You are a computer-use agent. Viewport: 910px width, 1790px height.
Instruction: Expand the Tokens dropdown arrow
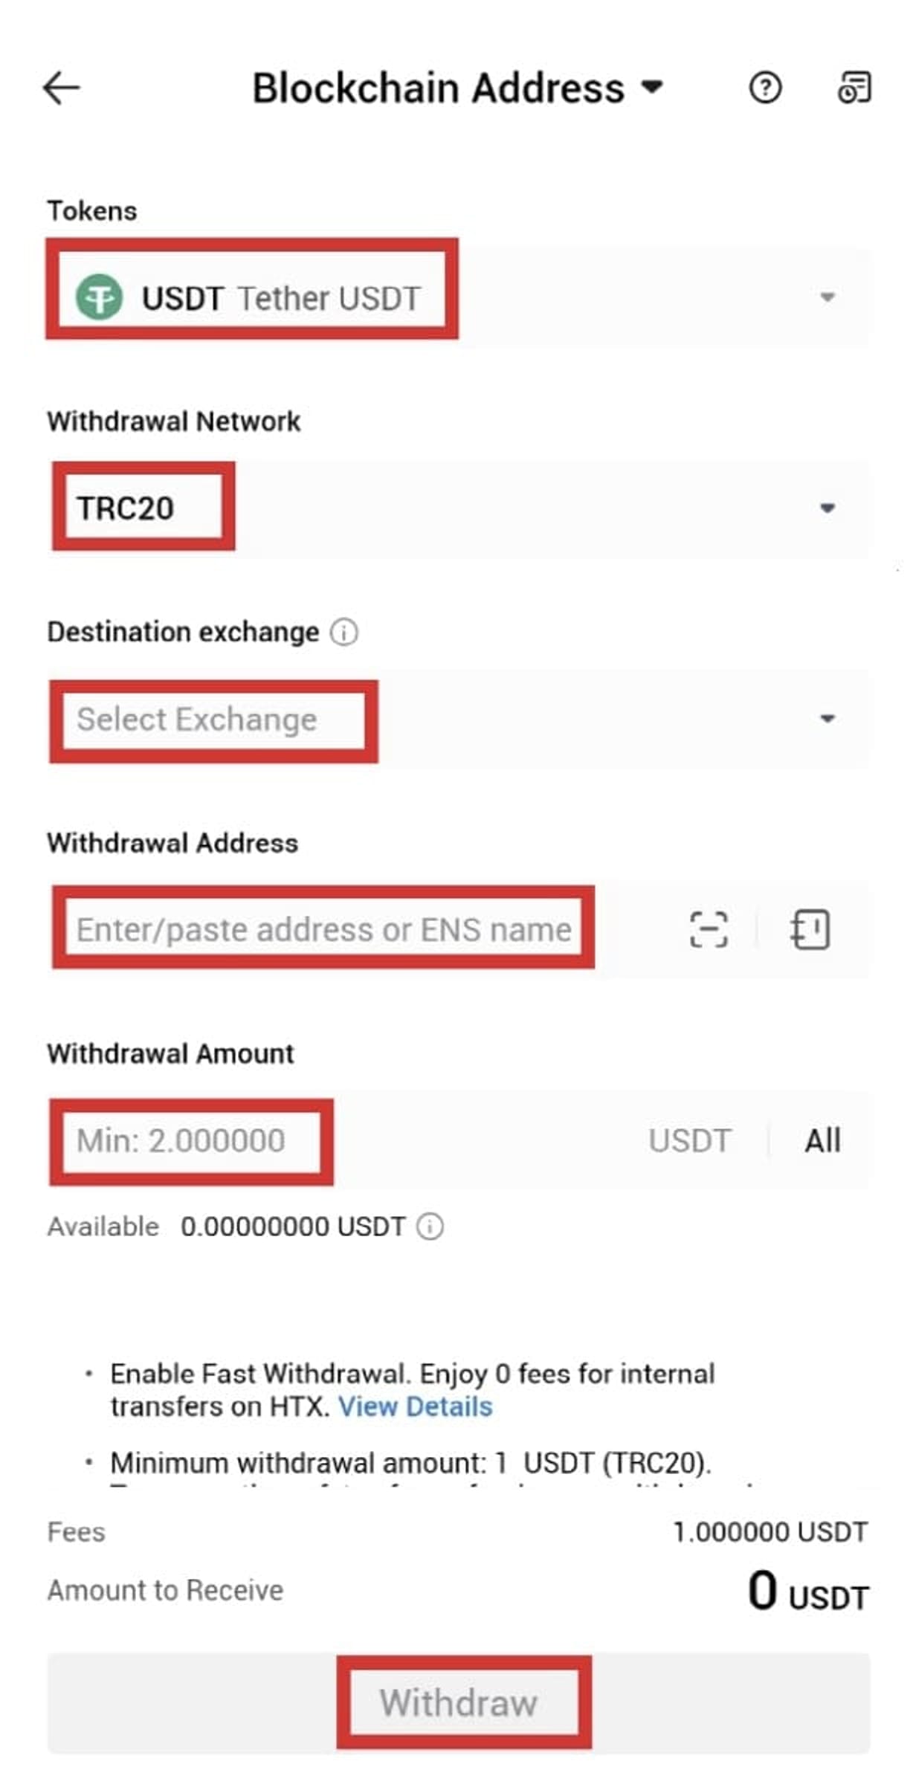827,297
